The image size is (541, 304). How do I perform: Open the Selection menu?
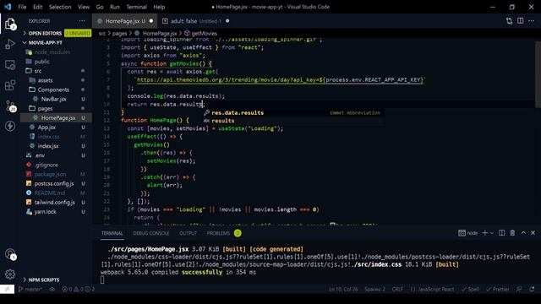[x=60, y=7]
